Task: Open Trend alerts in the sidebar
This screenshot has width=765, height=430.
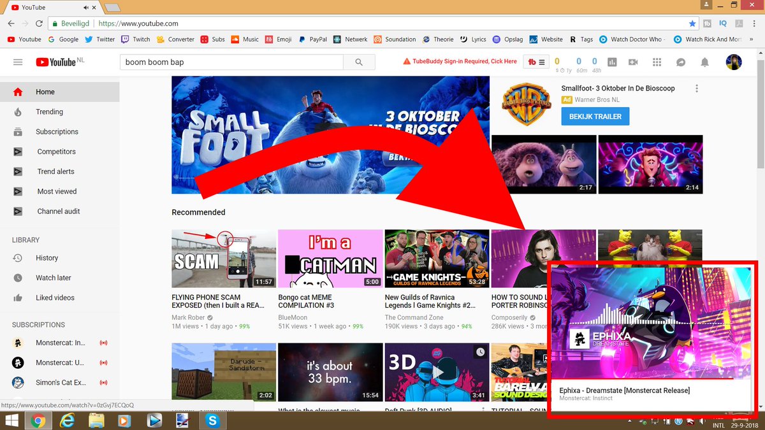Action: point(59,171)
